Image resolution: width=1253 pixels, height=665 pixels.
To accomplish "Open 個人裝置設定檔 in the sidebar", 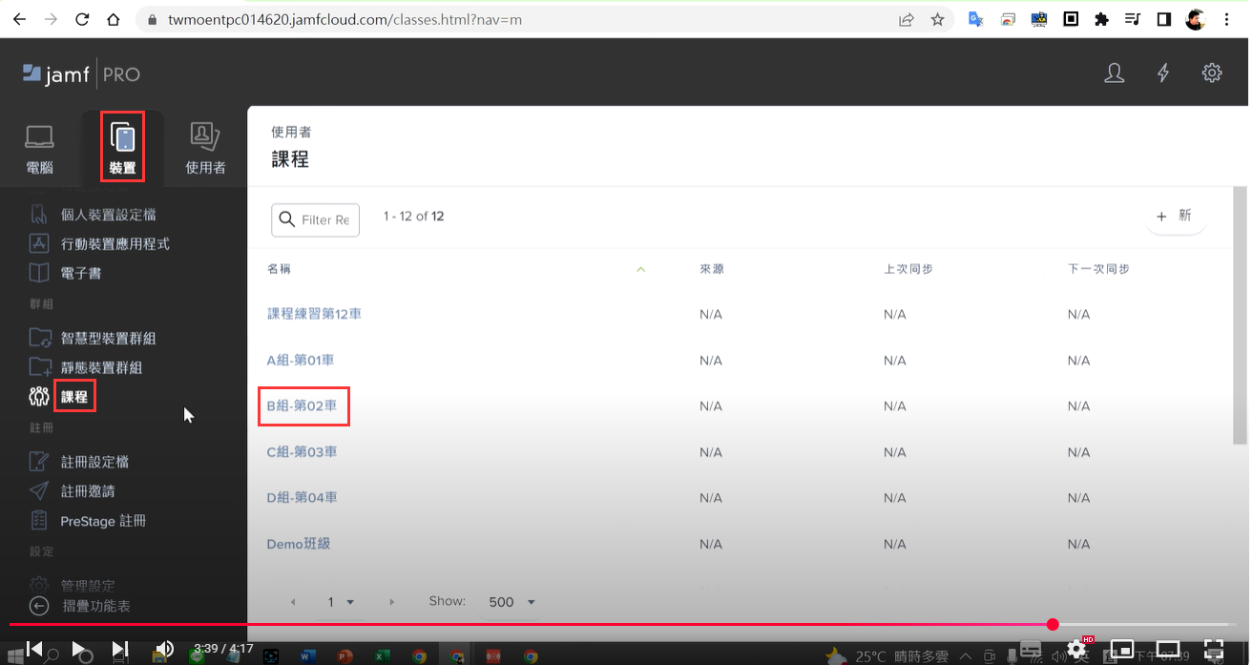I will 109,215.
